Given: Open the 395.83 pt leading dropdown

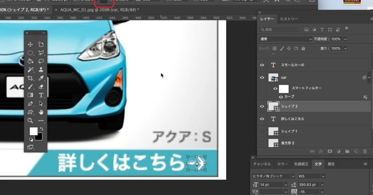Looking at the screenshot, I should point(322,184).
